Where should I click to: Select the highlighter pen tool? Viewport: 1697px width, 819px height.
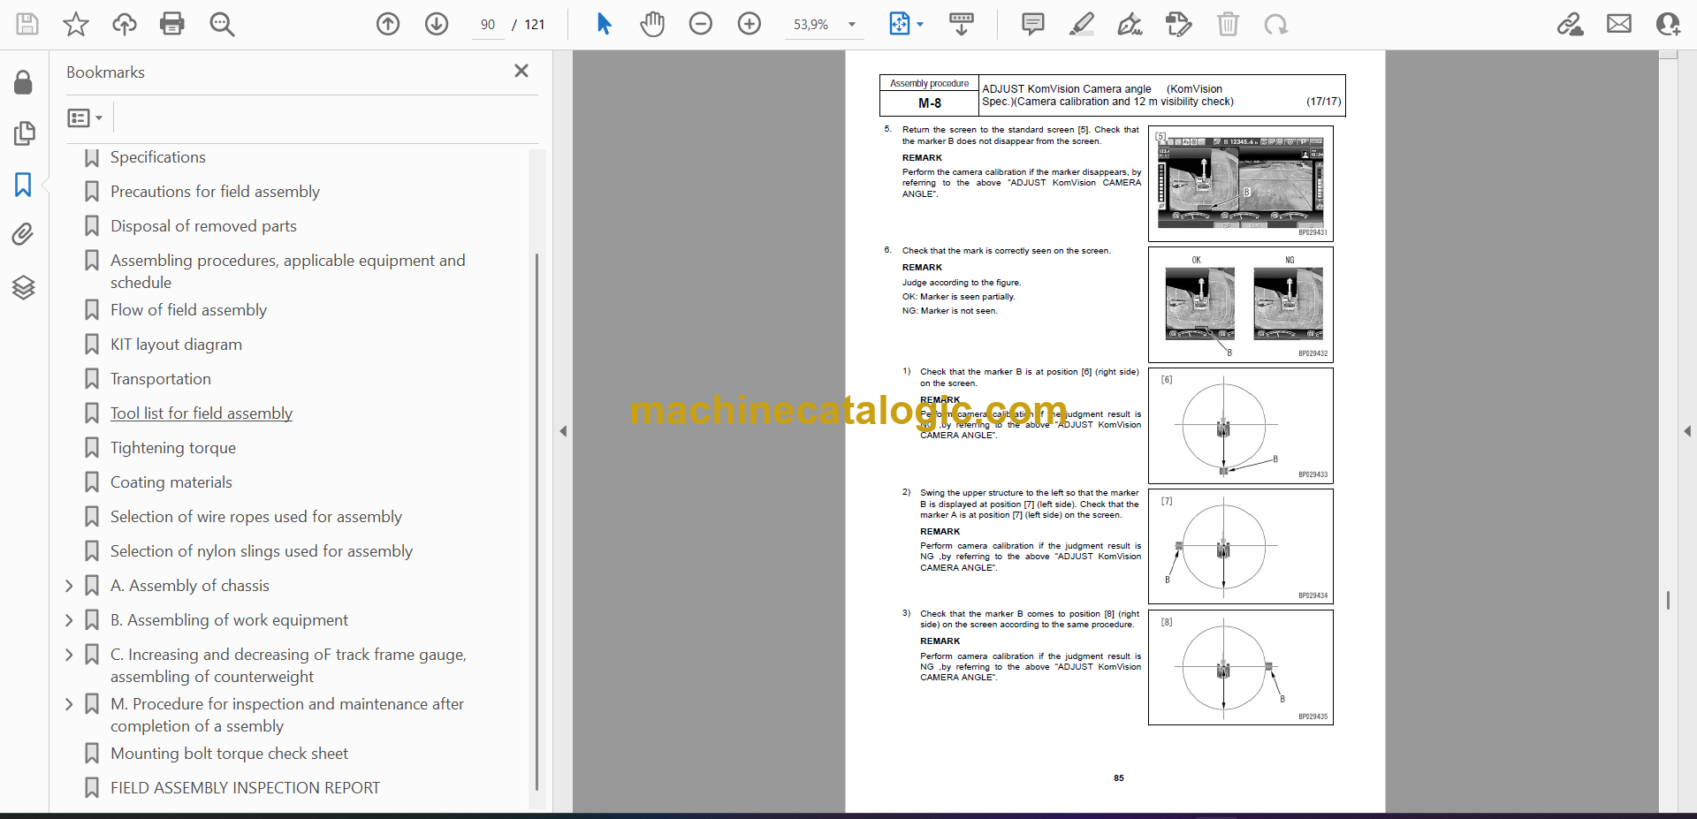(1081, 24)
